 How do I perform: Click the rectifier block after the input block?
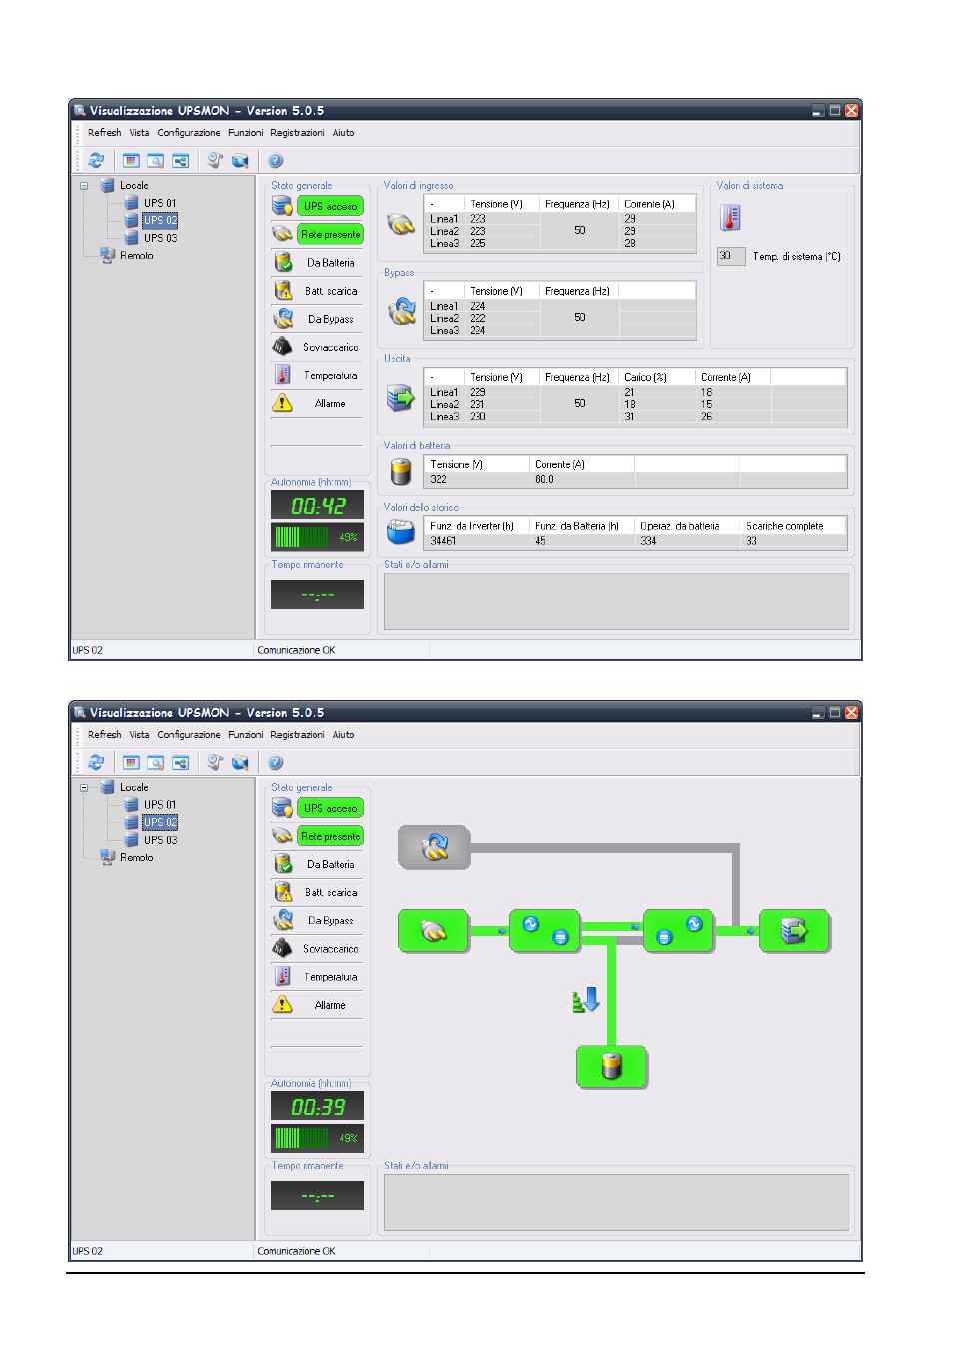coord(545,931)
